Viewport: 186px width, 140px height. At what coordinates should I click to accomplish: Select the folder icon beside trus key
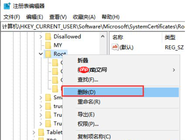pyautogui.click(x=48, y=106)
